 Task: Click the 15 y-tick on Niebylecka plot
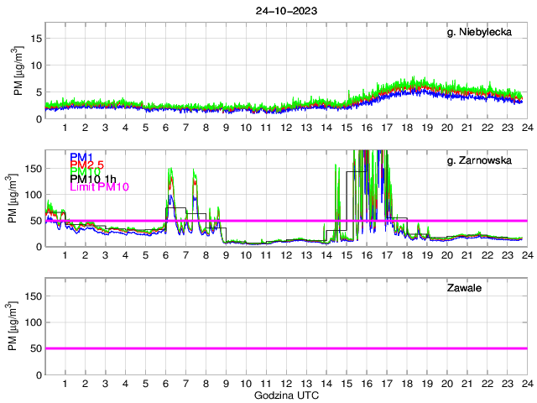tap(35, 38)
